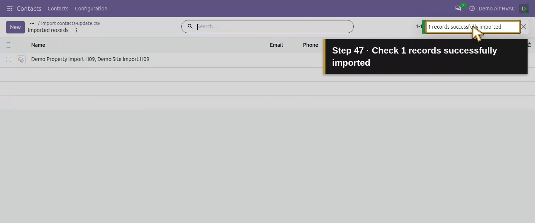Sort by the Name column header
This screenshot has height=223, width=535.
coord(38,45)
